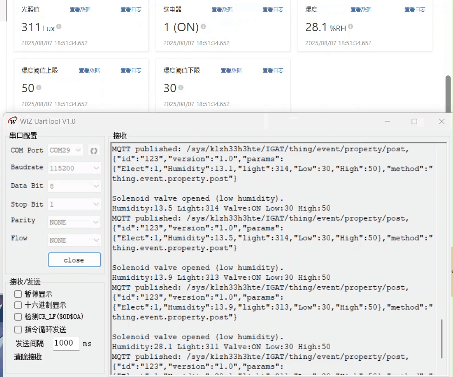Enable the 暂停显示 checkbox
Screen dimensions: 453x377
pyautogui.click(x=18, y=294)
